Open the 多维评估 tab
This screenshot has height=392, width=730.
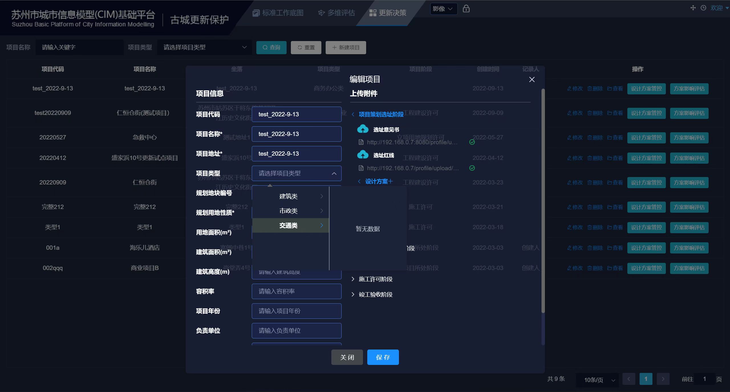pyautogui.click(x=336, y=13)
